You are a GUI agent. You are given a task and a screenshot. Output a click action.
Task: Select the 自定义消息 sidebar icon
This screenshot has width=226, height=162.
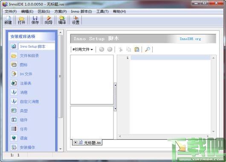pyautogui.click(x=14, y=101)
